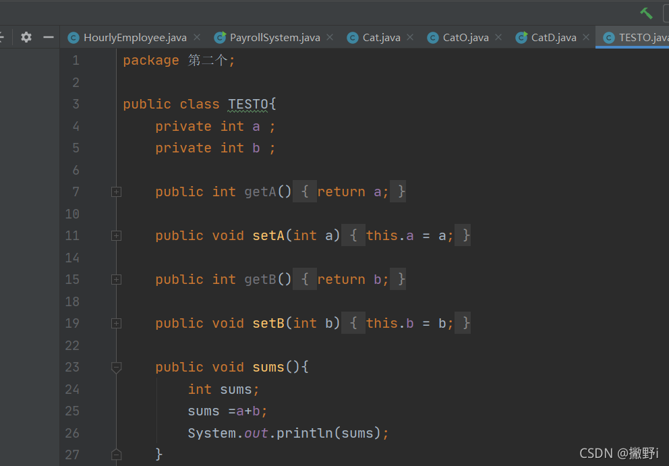Click the method name getB on line 15

point(260,279)
